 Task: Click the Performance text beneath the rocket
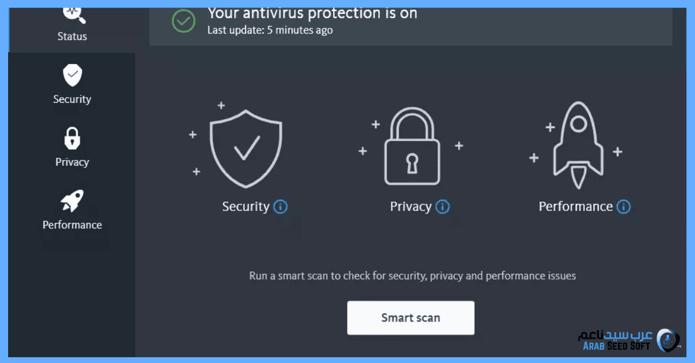pyautogui.click(x=575, y=207)
